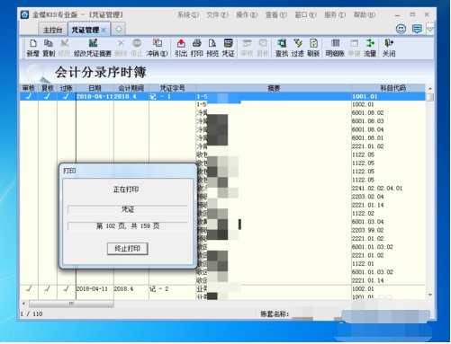Click the 流量 cash flow icon
Viewport: 451px width, 344px height.
click(370, 48)
